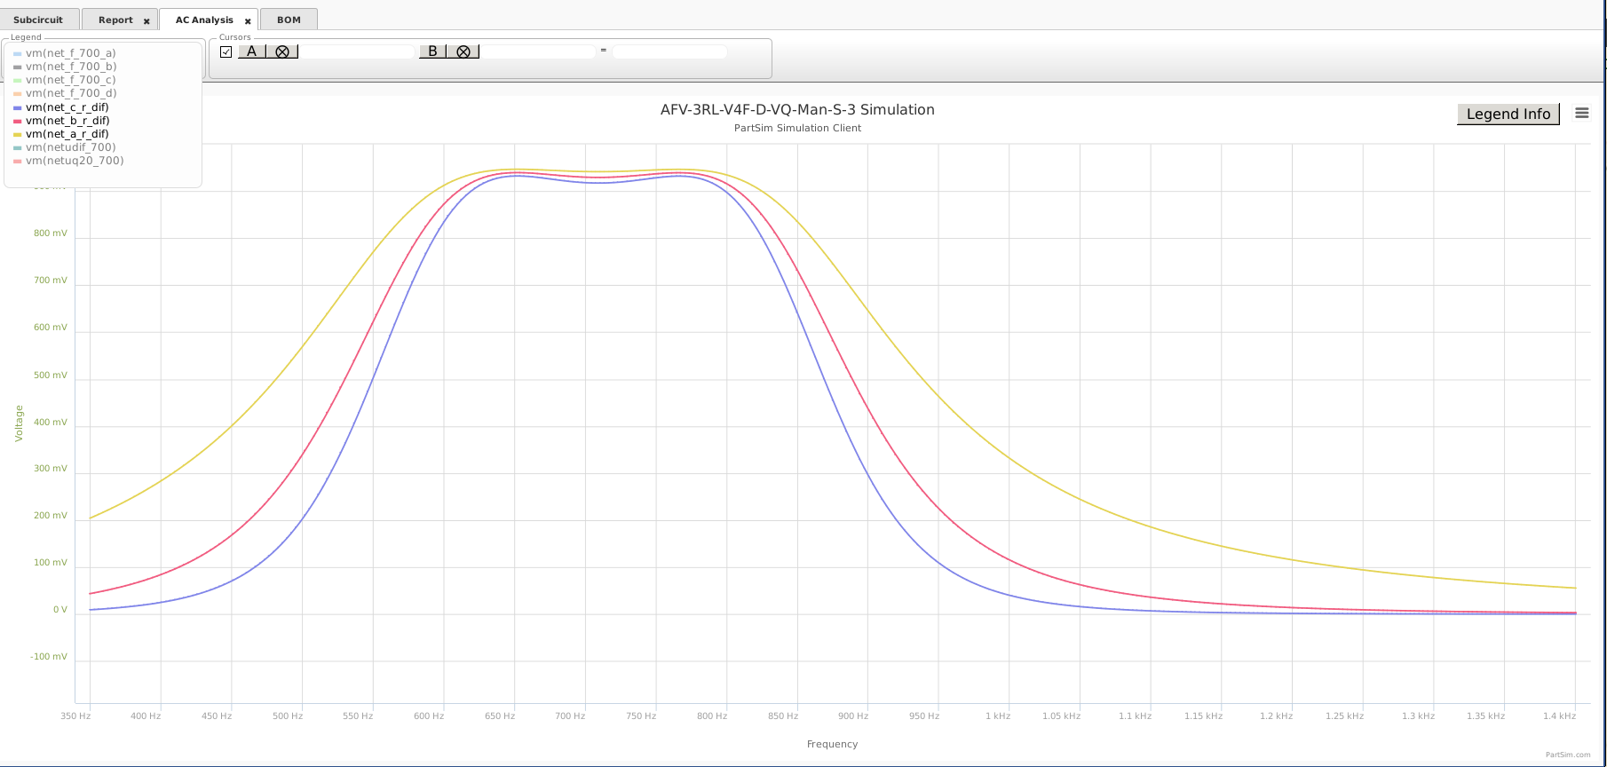Activate cursor A button
The image size is (1607, 767).
pos(252,51)
